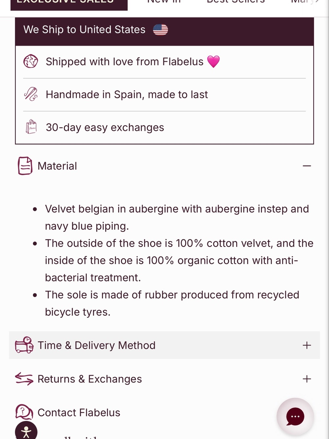Go to the Best Sellers tab

tap(236, 2)
